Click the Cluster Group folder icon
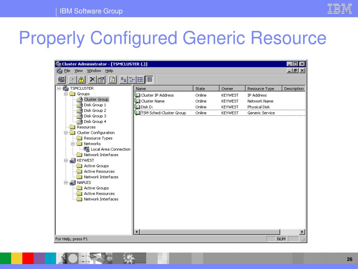 click(x=79, y=99)
